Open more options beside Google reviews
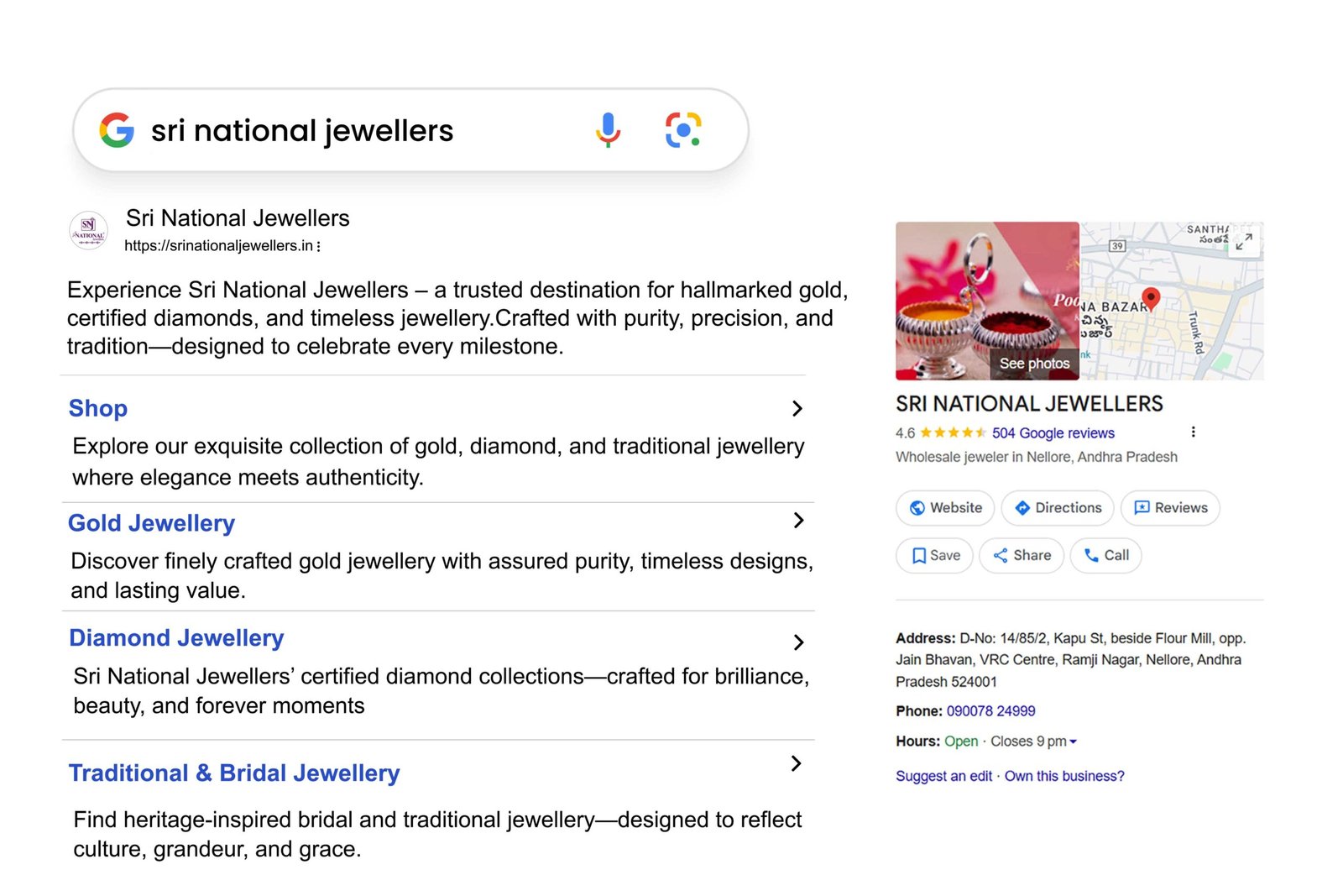 coord(1193,432)
